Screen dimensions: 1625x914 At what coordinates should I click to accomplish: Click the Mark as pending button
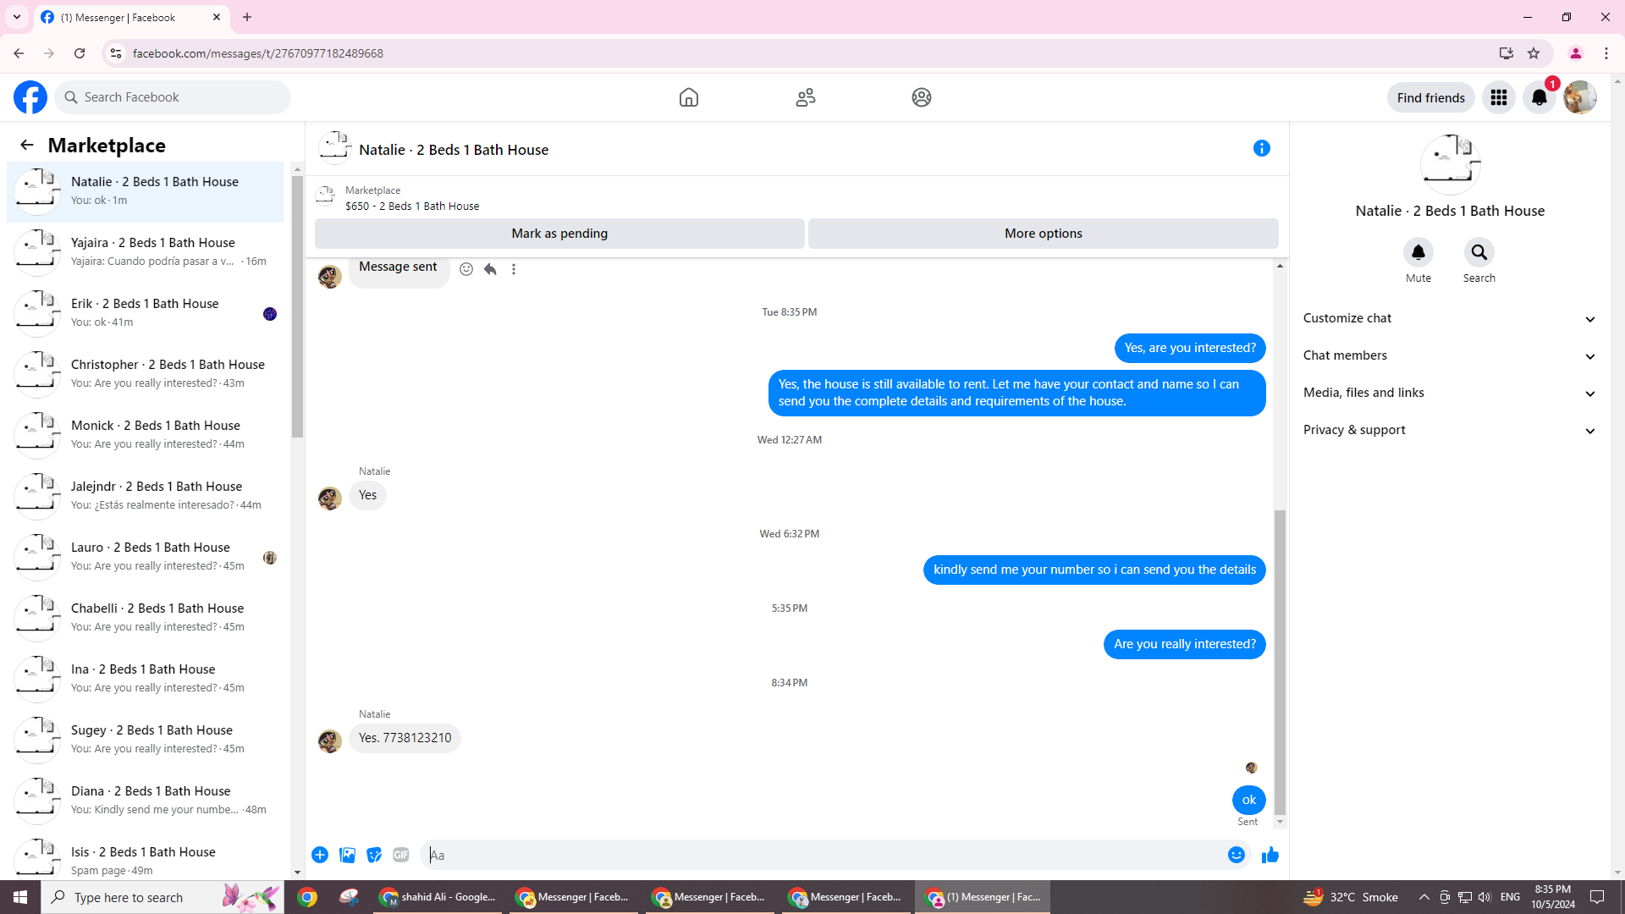pyautogui.click(x=559, y=234)
